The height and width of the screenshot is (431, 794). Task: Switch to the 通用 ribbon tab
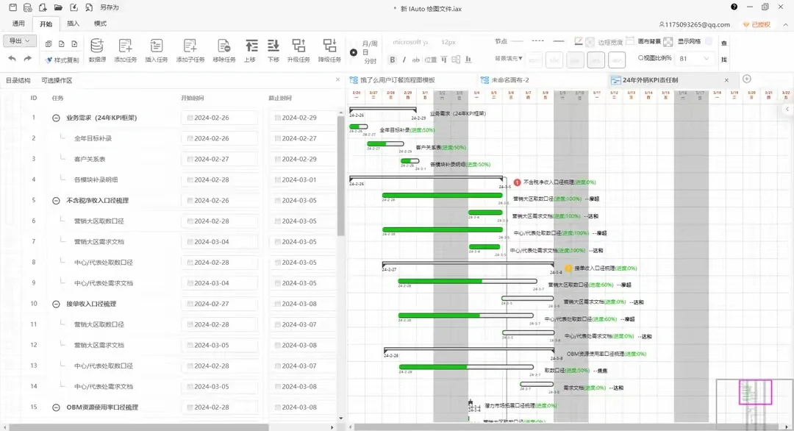(x=18, y=24)
